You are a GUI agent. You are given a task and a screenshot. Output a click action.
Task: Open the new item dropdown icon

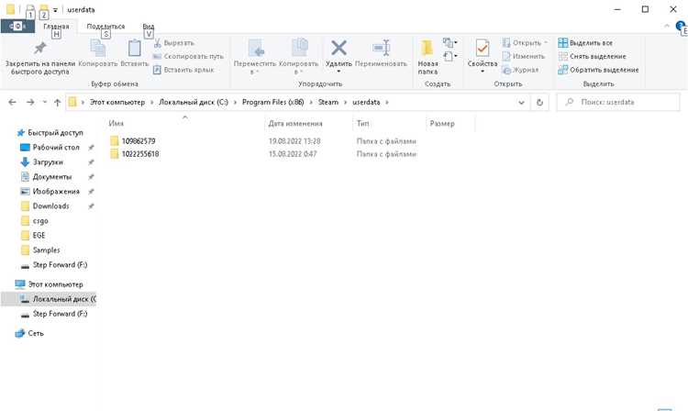click(449, 42)
